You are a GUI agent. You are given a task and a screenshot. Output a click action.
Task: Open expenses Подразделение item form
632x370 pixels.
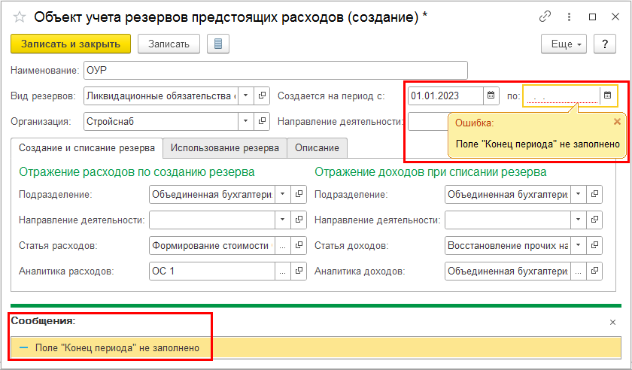[x=299, y=194]
